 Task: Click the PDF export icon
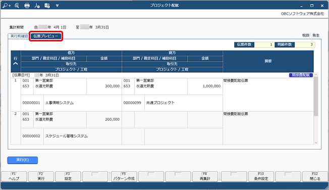coord(37,6)
